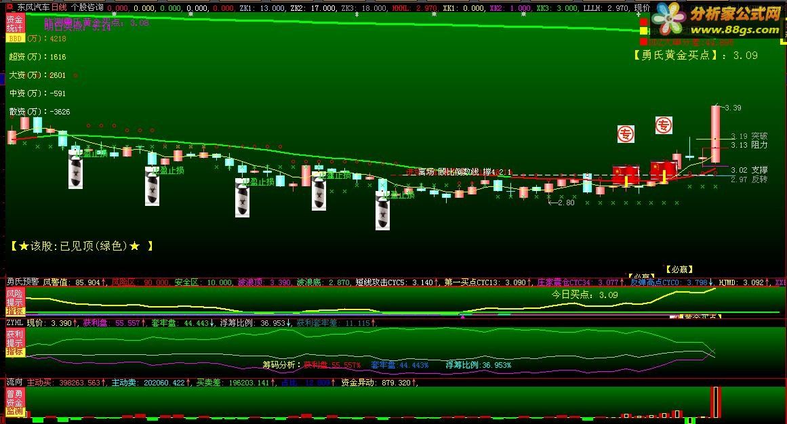The height and width of the screenshot is (424, 787).
Task: Click the LLLH: 2.970 header value
Action: (x=606, y=8)
